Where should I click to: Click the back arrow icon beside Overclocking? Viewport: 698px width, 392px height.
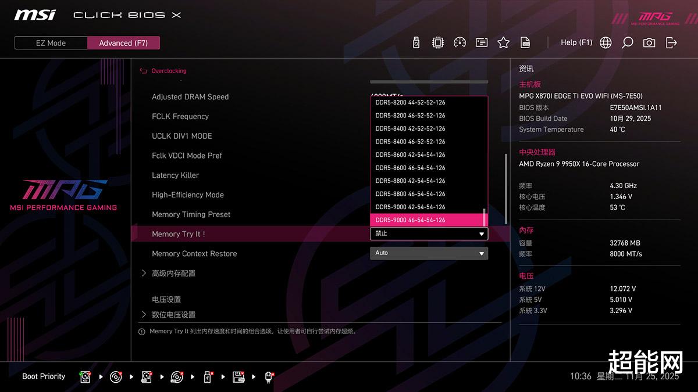click(x=143, y=71)
